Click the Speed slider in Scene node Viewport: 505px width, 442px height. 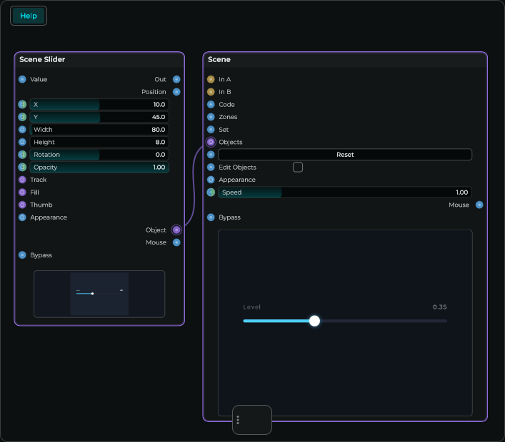click(x=345, y=192)
